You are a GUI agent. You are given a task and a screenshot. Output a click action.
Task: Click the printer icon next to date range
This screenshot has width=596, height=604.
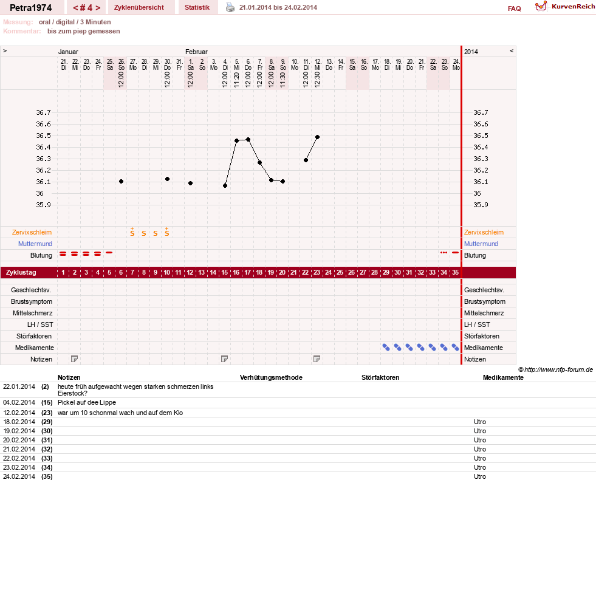pos(230,7)
